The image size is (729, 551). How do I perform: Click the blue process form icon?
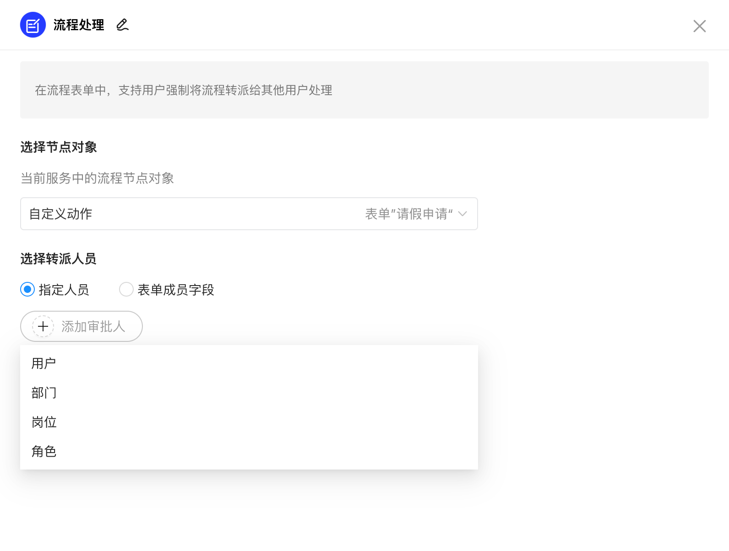(33, 25)
